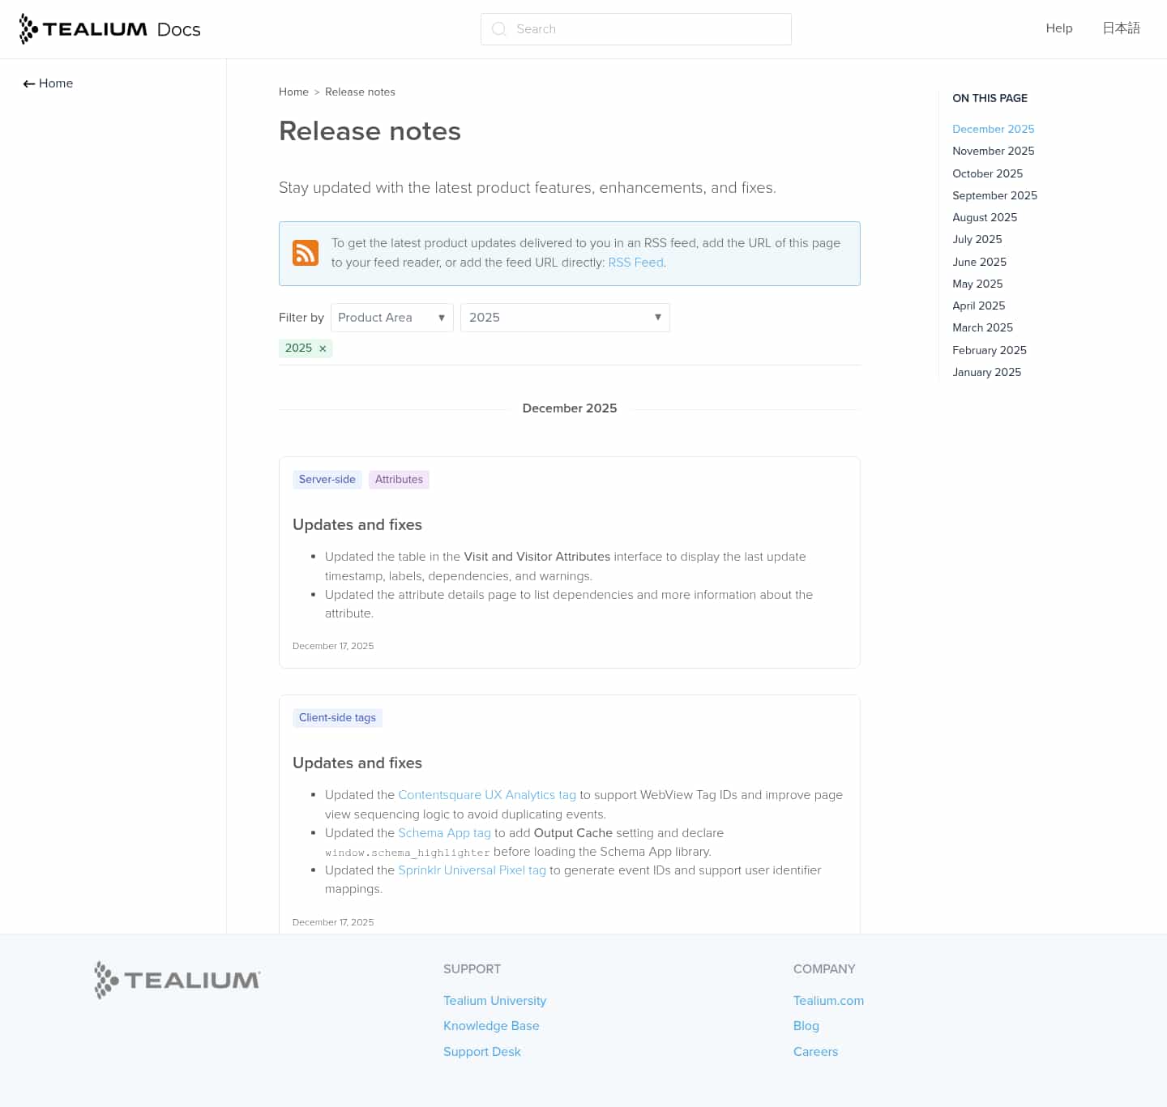Open the Help menu

click(x=1058, y=28)
